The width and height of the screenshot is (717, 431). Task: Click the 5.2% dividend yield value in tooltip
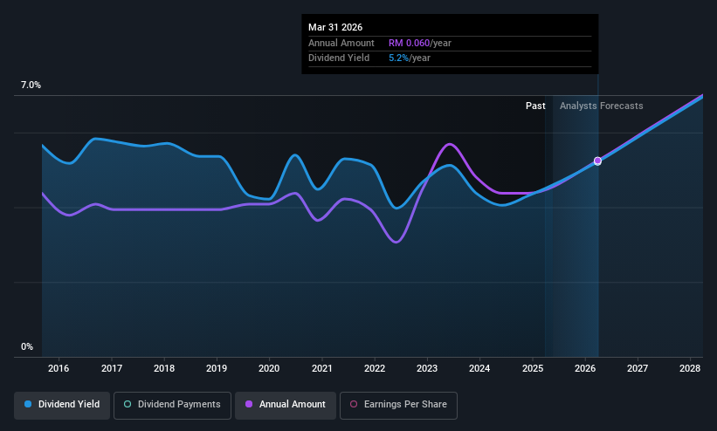point(398,58)
